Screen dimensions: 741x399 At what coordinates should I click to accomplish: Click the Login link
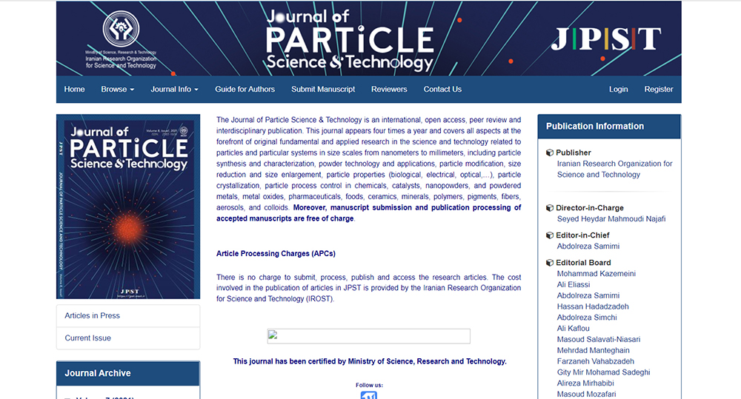point(618,90)
